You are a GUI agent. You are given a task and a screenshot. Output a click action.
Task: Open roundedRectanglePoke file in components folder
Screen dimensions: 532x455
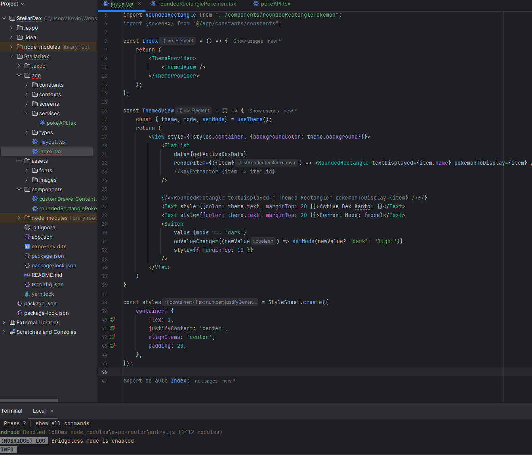click(68, 208)
